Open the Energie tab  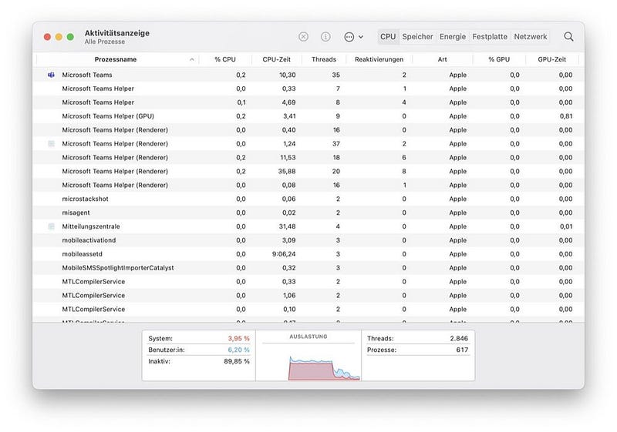(453, 36)
